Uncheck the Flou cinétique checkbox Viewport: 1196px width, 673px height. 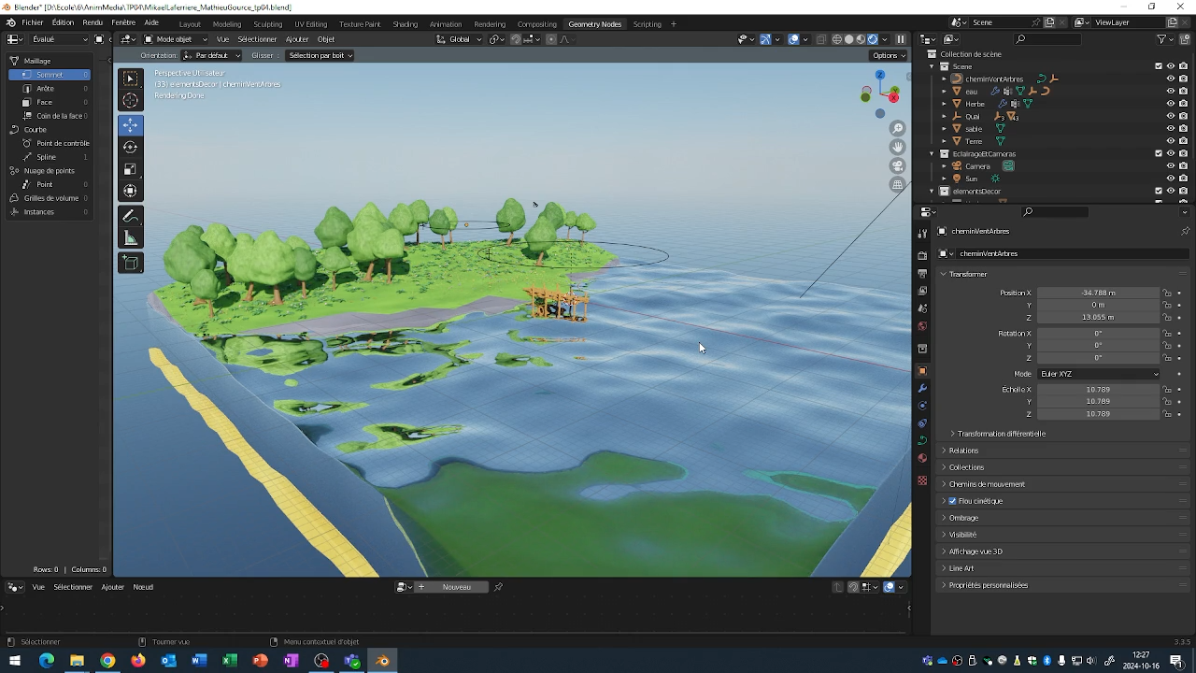pos(952,501)
